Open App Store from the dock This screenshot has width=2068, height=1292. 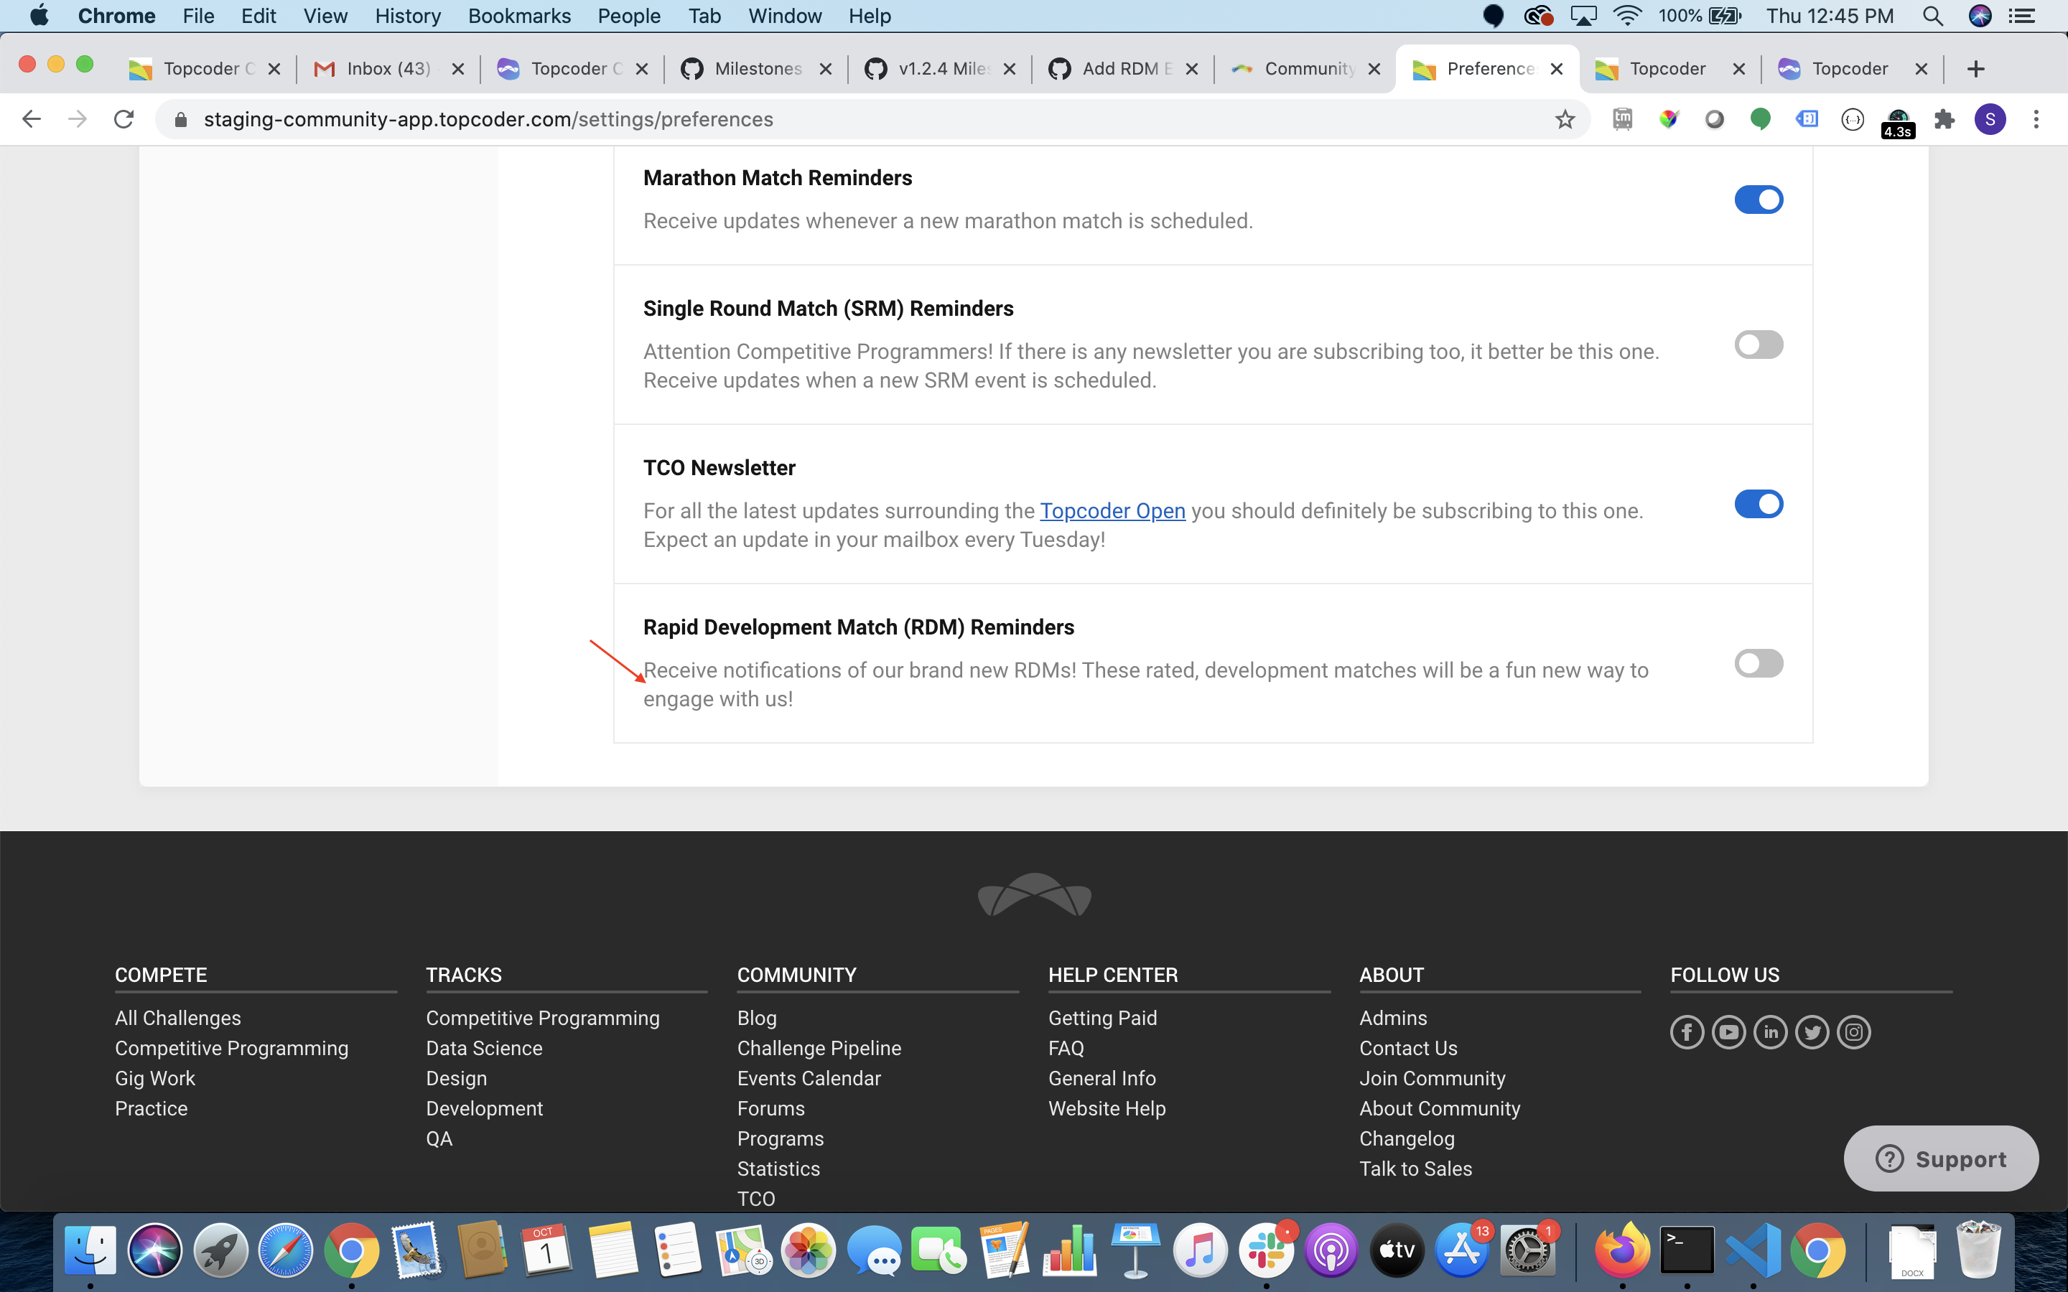[1462, 1251]
